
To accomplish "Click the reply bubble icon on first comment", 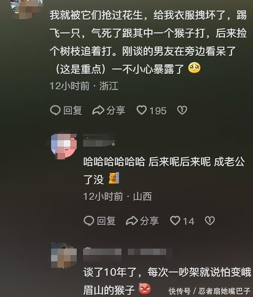I will [55, 110].
